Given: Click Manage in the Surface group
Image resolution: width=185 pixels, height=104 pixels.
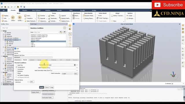Looking at the screenshot, I should pos(130,18).
